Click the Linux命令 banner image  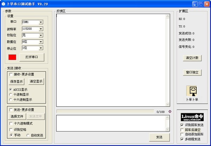192,117
